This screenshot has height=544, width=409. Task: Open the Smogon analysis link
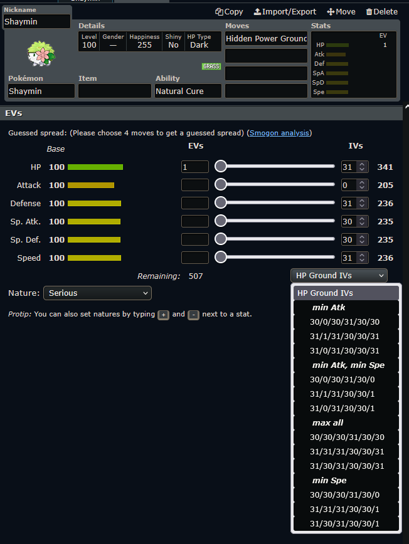pos(280,133)
